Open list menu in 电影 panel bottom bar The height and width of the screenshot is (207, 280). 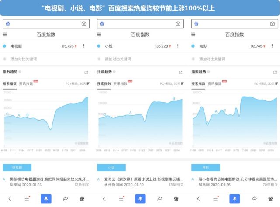pyautogui.click(x=216, y=198)
